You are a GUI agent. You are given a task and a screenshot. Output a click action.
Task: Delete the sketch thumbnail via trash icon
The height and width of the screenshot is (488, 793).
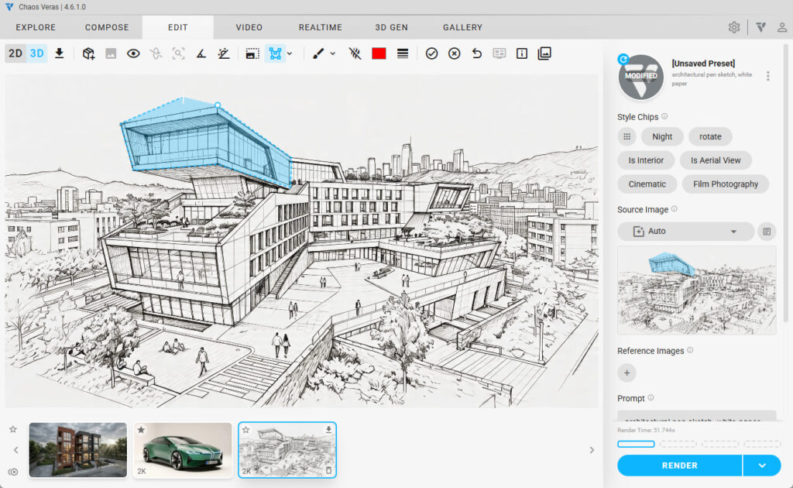328,470
